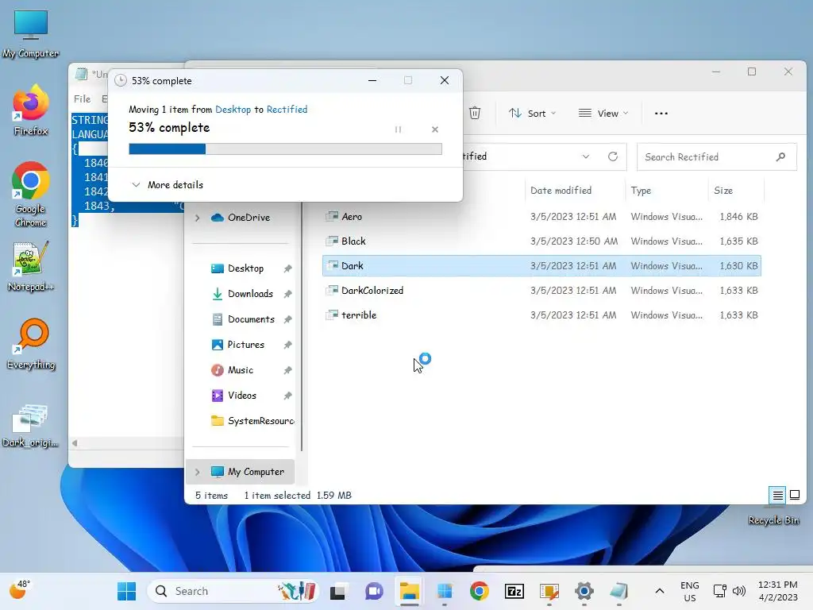Unpin Documents using its pin icon
This screenshot has height=610, width=813.
pos(287,319)
